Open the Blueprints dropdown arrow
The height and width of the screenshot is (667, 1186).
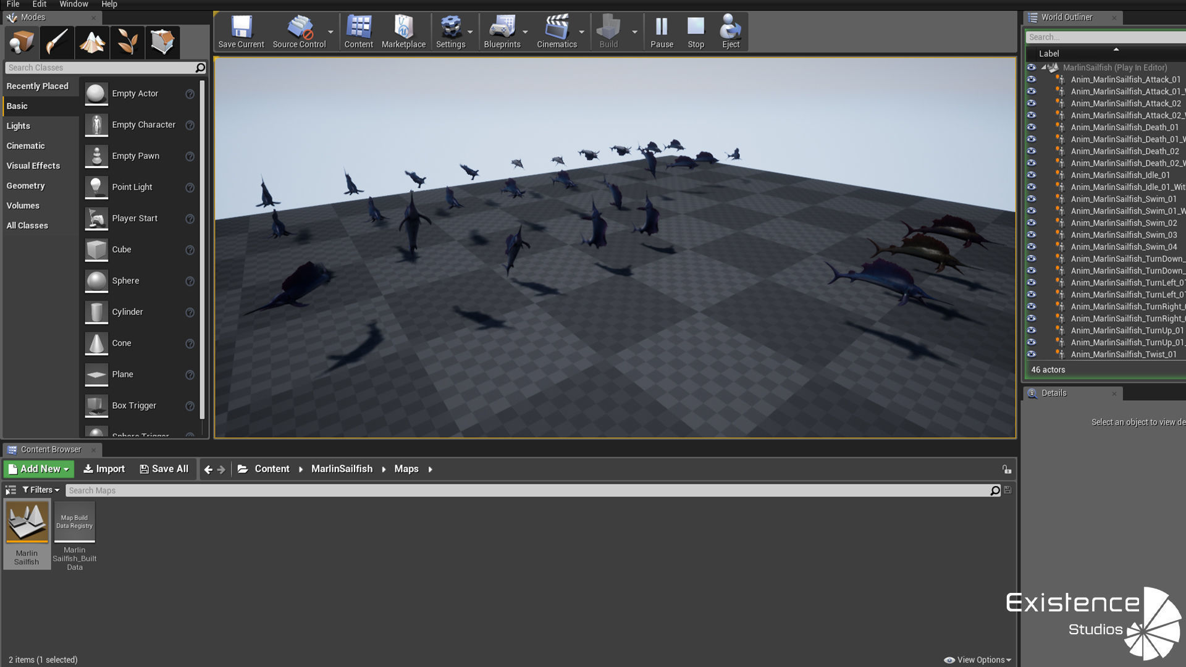pos(525,32)
